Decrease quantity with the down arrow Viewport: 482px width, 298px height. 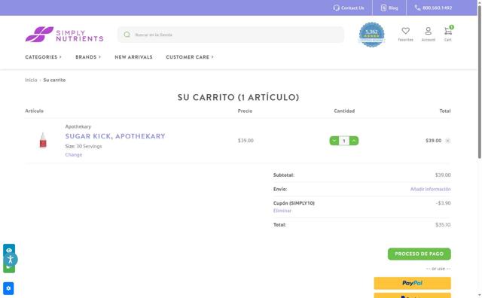coord(334,141)
